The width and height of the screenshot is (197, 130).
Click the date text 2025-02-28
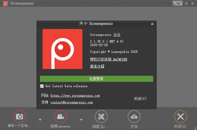(99, 45)
